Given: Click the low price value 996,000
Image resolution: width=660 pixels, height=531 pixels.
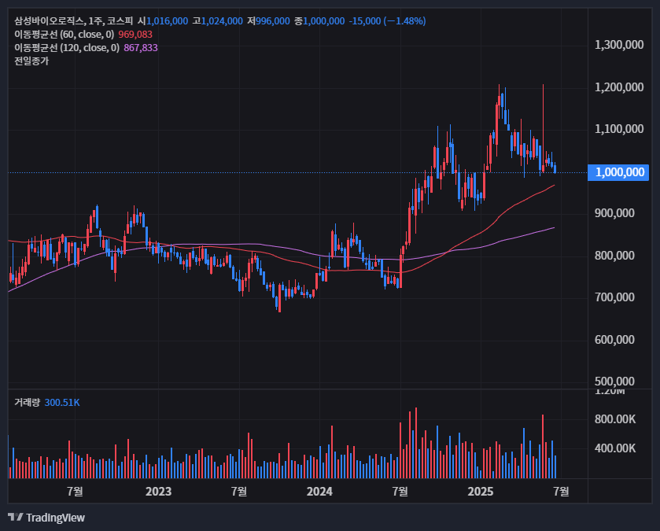Looking at the screenshot, I should click(273, 21).
